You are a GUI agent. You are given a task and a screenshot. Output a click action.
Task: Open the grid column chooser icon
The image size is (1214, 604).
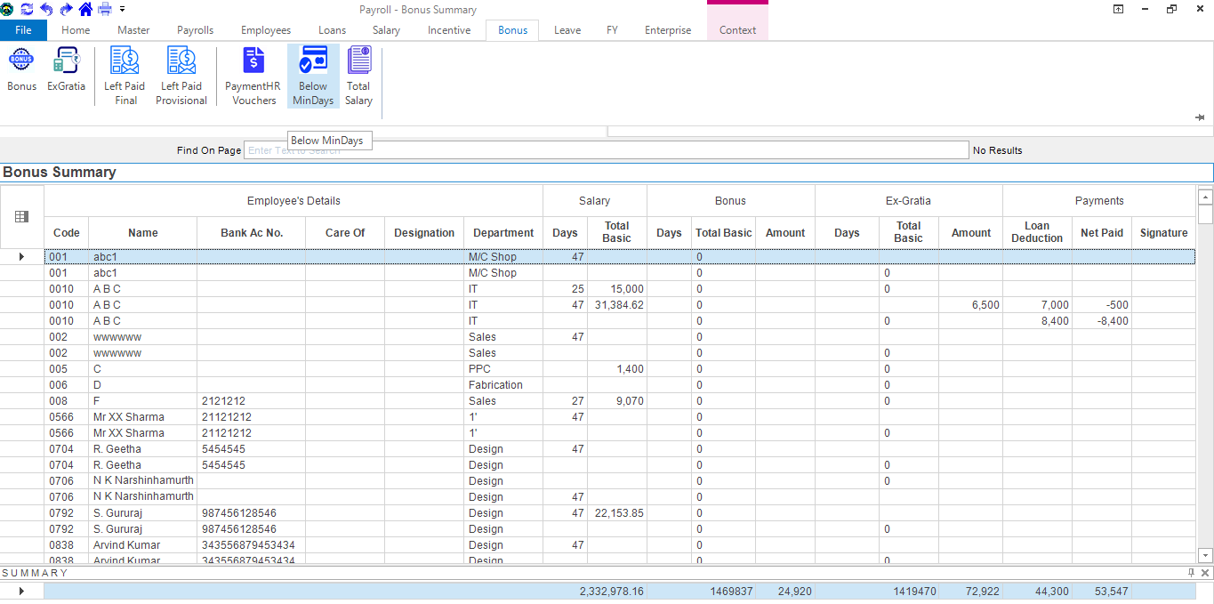point(22,216)
